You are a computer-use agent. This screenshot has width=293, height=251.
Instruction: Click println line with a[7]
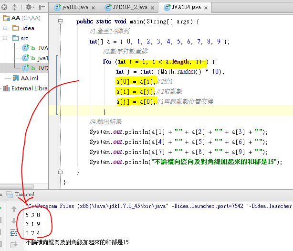(178, 152)
